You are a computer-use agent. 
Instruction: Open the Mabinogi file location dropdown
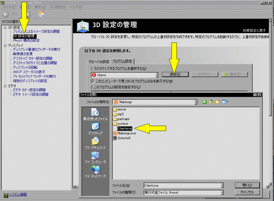(196, 102)
